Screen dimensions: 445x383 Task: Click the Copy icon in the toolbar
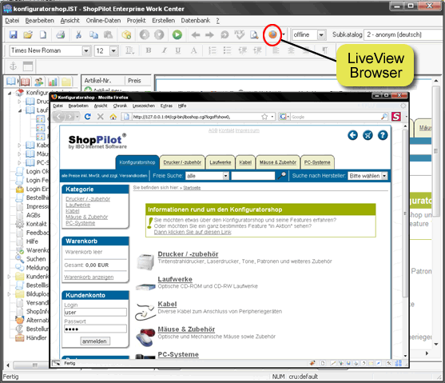click(x=93, y=34)
